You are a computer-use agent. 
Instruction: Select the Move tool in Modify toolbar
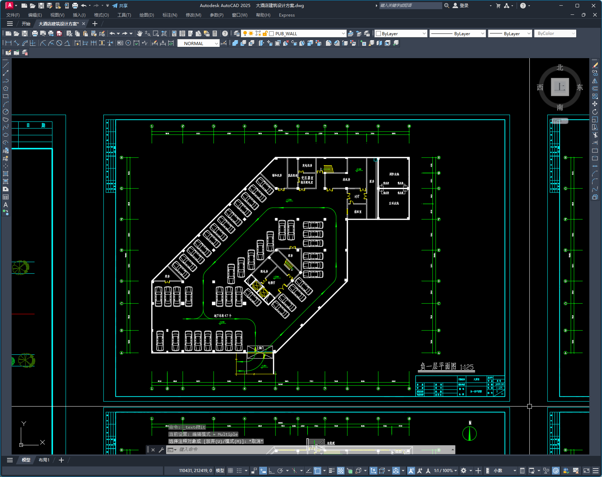(595, 104)
